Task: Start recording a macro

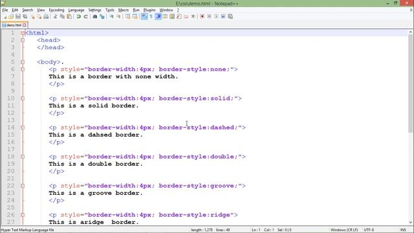Action: 202,16
